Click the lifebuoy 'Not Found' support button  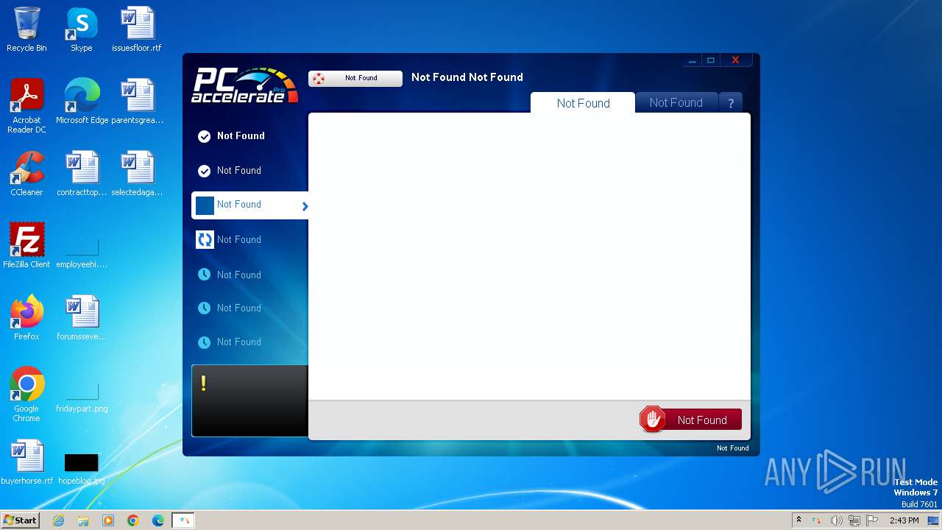tap(355, 78)
